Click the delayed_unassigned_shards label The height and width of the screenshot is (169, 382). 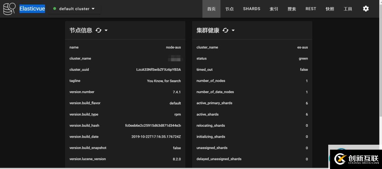click(x=219, y=159)
